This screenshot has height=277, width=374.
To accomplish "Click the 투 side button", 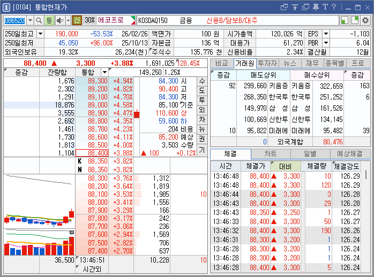I will (x=202, y=100).
